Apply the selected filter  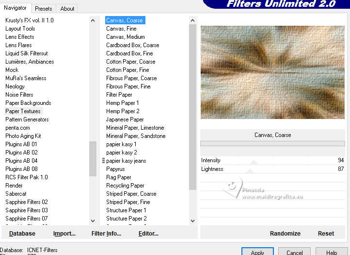[x=257, y=252]
